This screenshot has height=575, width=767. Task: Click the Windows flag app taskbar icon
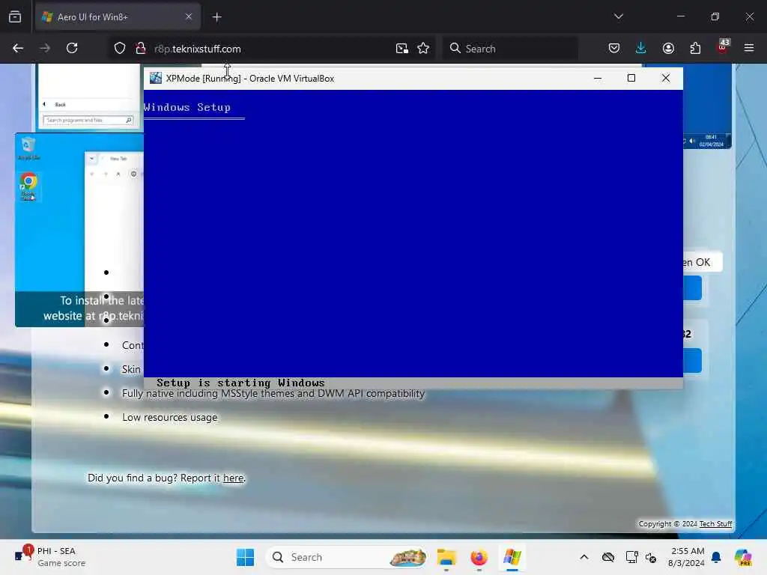click(512, 557)
